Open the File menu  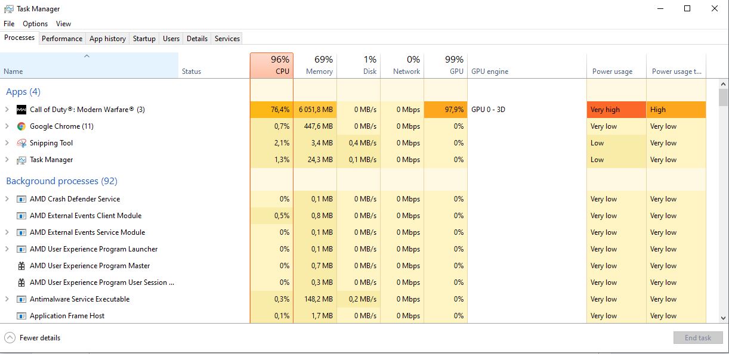(9, 24)
